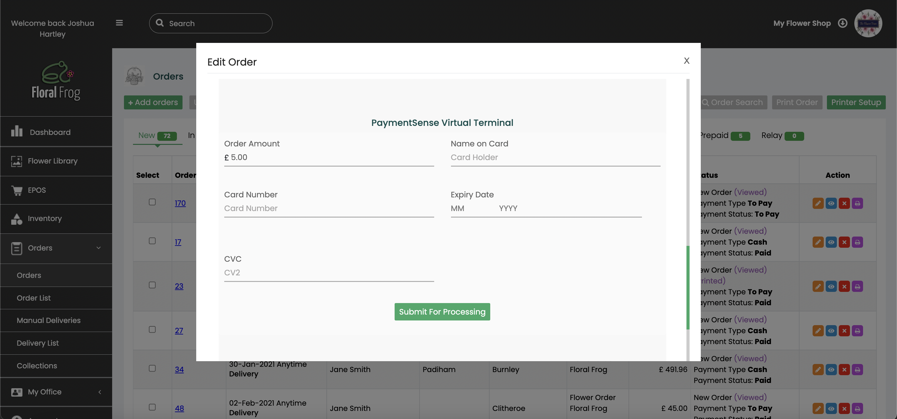This screenshot has width=897, height=419.
Task: Click Submit For Processing
Action: (442, 312)
